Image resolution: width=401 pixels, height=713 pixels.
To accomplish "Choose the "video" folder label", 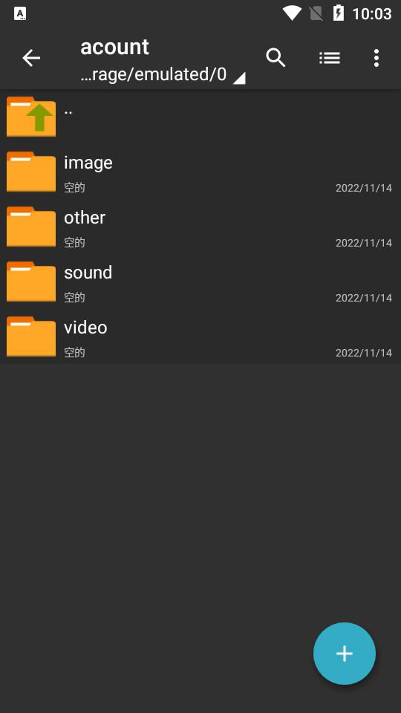I will 85,328.
